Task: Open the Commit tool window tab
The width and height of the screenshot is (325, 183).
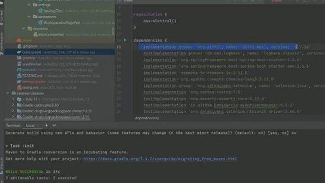Action: pyautogui.click(x=2, y=18)
